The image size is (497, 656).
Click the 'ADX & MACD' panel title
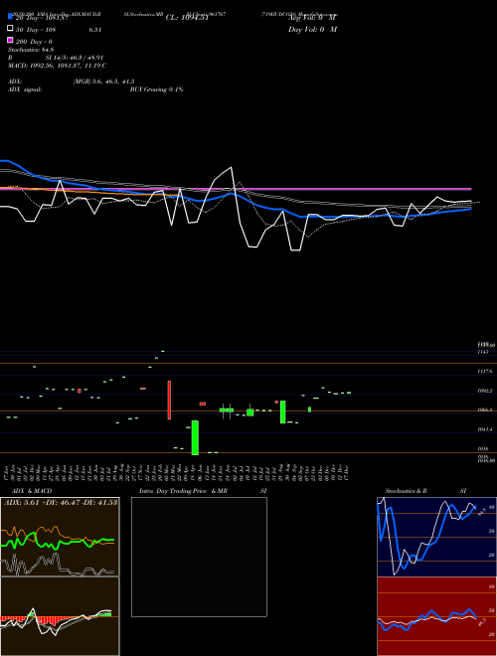tap(32, 491)
